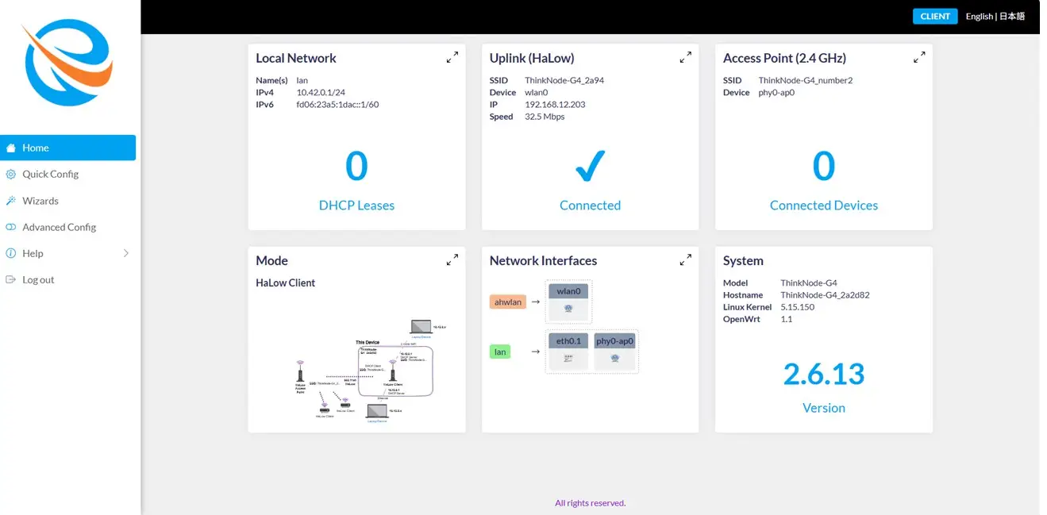Click the Connected Devices label
The width and height of the screenshot is (1047, 515).
coord(824,205)
